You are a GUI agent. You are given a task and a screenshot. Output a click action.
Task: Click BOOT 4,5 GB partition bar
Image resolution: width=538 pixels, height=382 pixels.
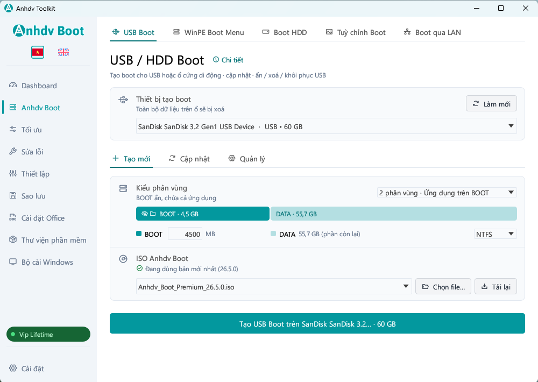tap(203, 214)
